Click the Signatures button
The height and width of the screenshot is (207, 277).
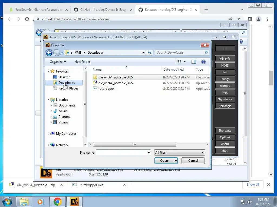[x=225, y=99]
